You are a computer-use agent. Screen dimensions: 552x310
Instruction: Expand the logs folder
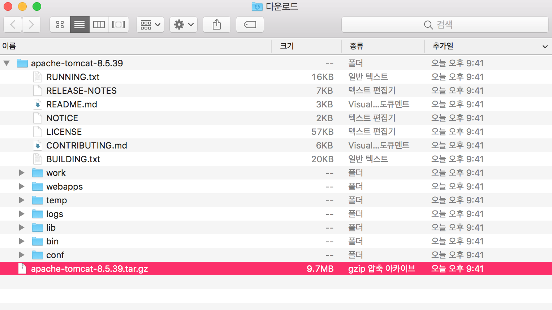point(22,214)
